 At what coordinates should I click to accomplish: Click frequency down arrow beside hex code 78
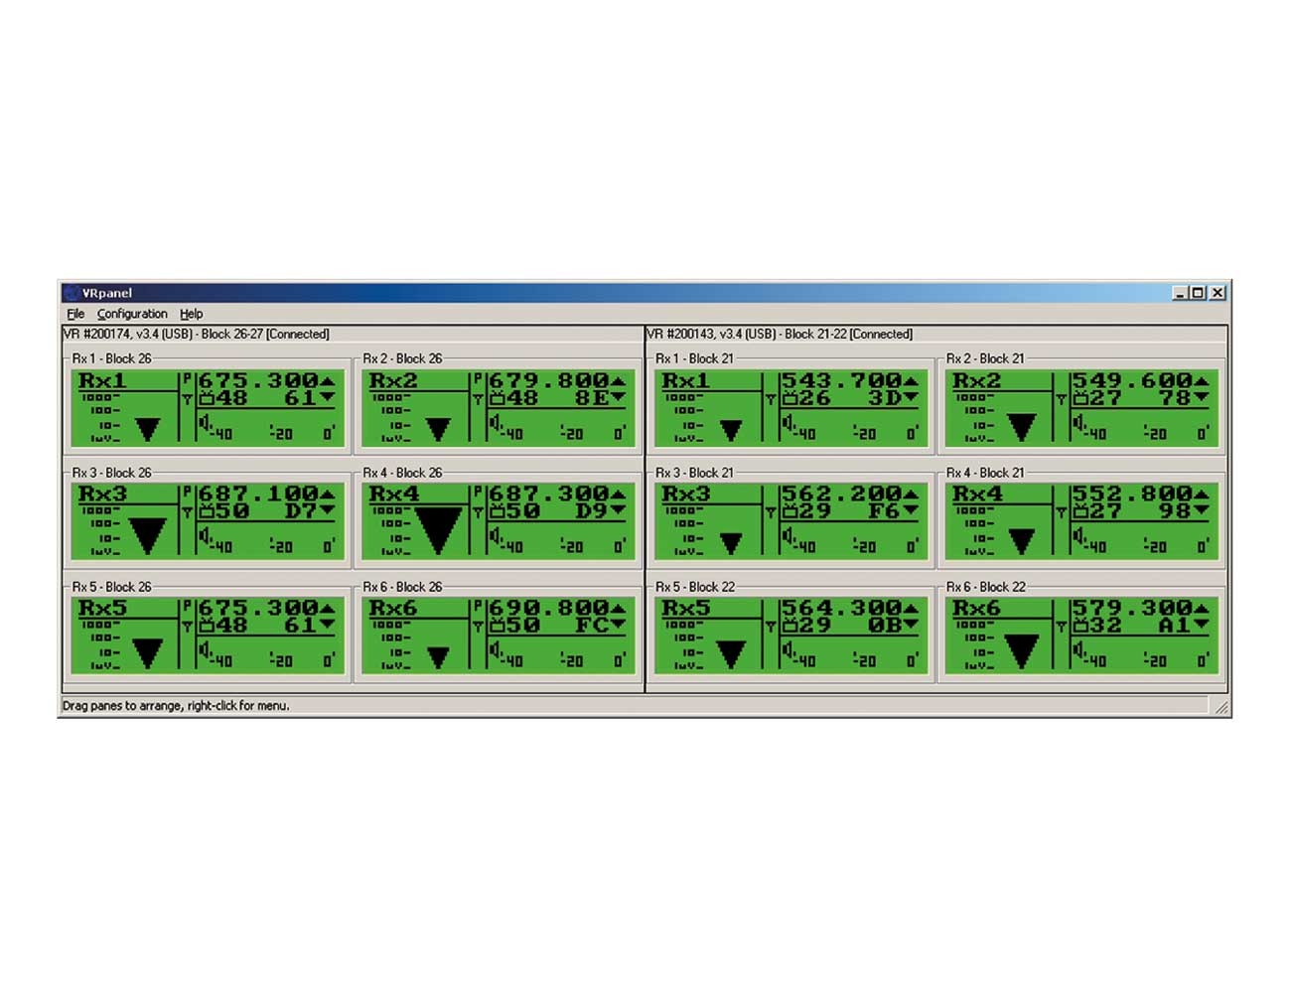pos(1202,398)
